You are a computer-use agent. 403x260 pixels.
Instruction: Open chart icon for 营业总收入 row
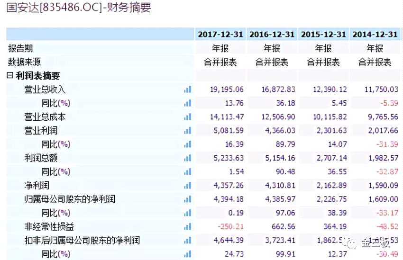188,90
